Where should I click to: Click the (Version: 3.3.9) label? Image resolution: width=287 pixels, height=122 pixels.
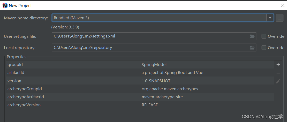pos(65,27)
